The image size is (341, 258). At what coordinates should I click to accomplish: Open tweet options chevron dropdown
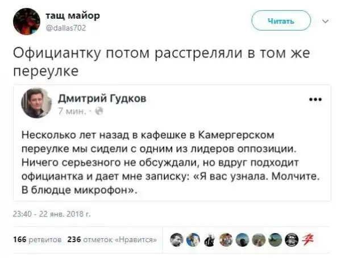pyautogui.click(x=325, y=22)
